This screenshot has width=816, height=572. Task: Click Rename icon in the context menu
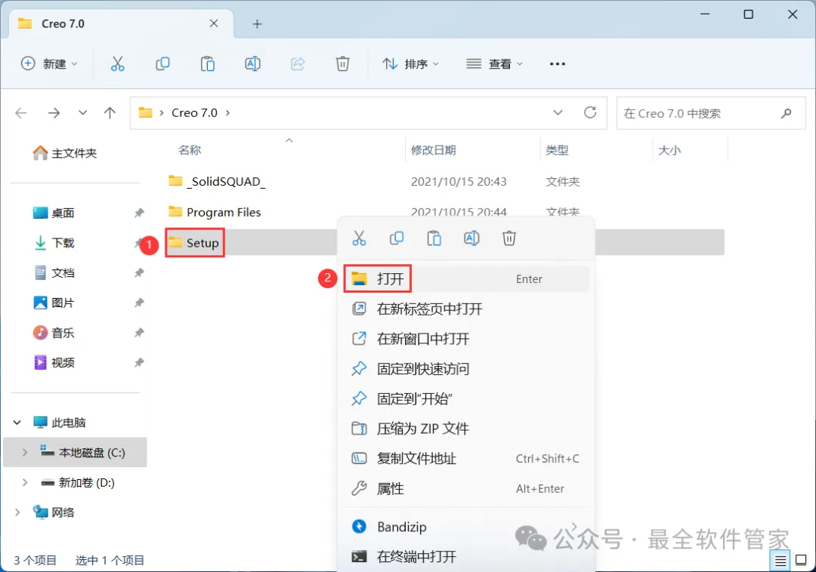[471, 238]
